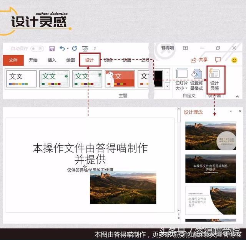Toggle the AutoSave switch
Viewport: 246px width, 240px height.
click(37, 49)
